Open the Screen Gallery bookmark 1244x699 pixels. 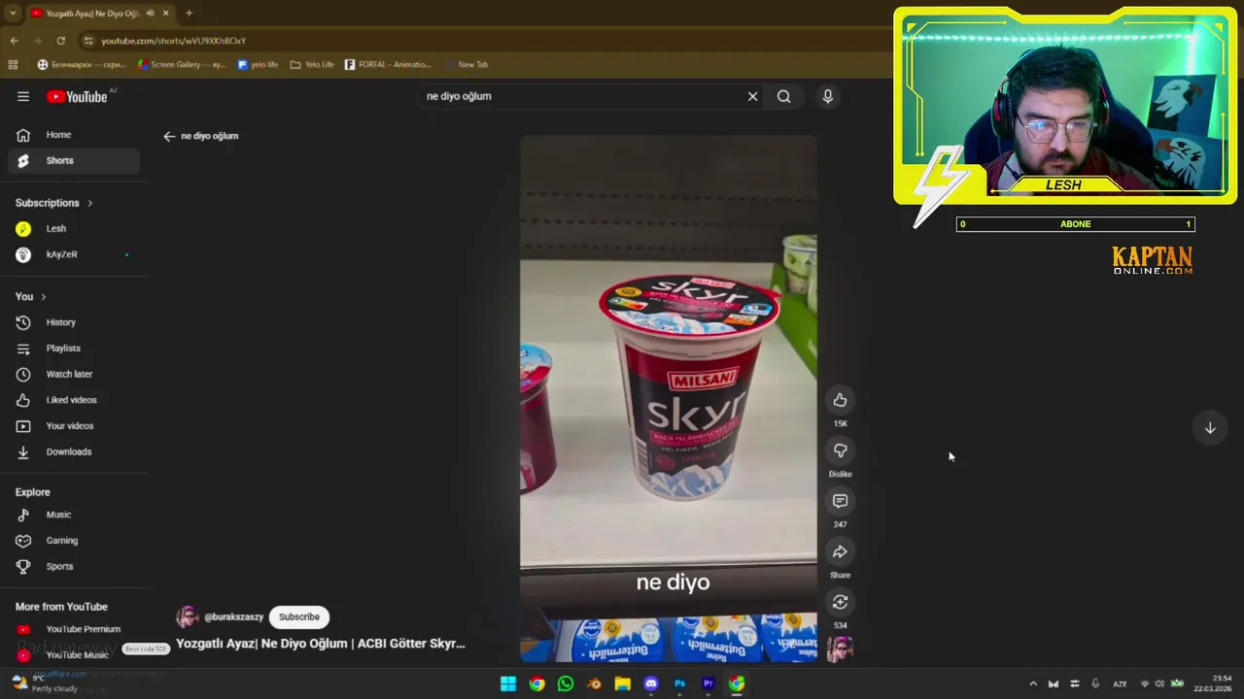point(182,64)
